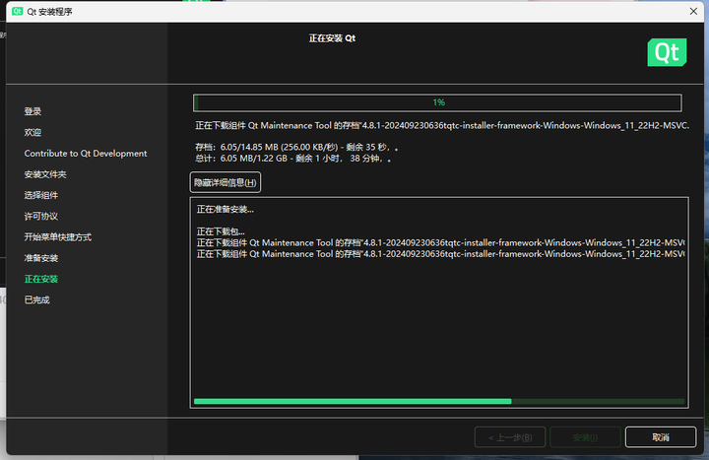Click the disabled 安装 button
Image resolution: width=709 pixels, height=460 pixels.
coord(585,436)
